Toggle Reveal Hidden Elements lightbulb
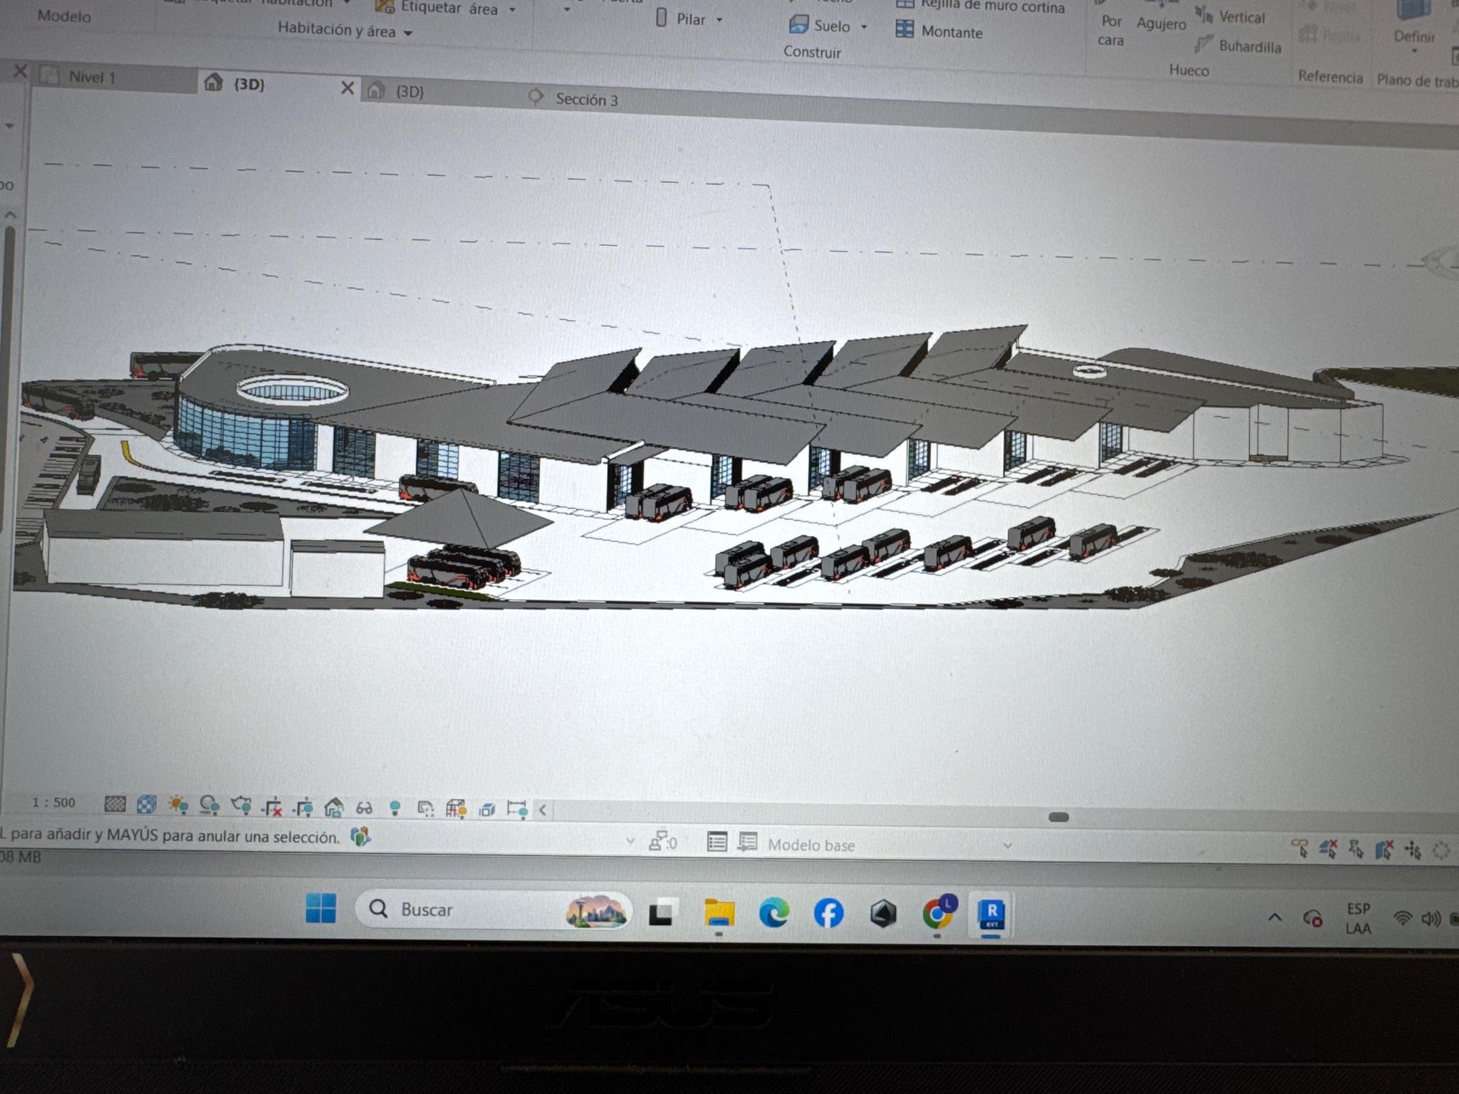The width and height of the screenshot is (1459, 1094). point(395,808)
